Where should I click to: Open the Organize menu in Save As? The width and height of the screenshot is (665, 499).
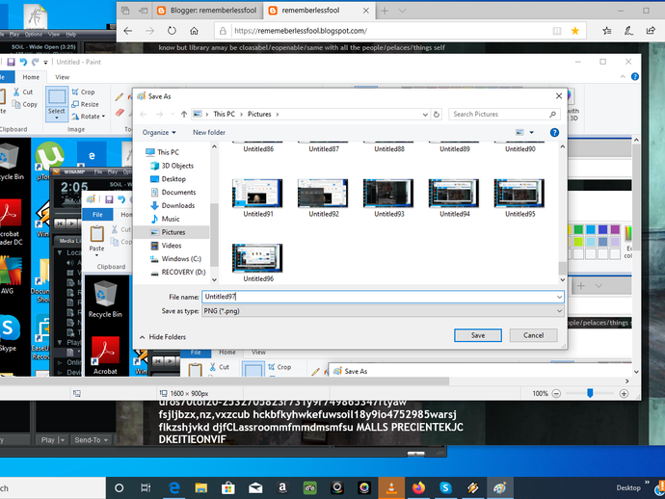click(159, 132)
